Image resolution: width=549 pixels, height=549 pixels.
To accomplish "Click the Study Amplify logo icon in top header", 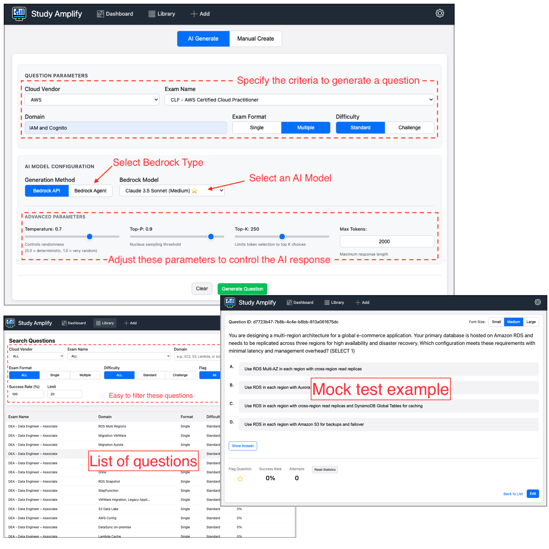I will tap(19, 13).
